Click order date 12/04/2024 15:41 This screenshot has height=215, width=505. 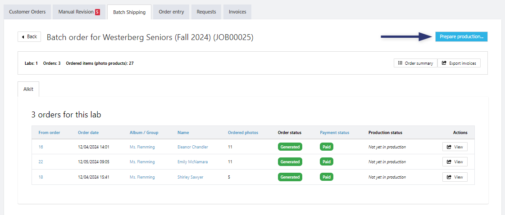pyautogui.click(x=94, y=177)
